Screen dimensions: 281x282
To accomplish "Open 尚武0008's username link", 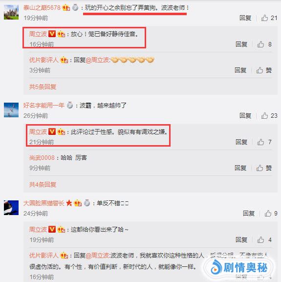I will click(42, 157).
